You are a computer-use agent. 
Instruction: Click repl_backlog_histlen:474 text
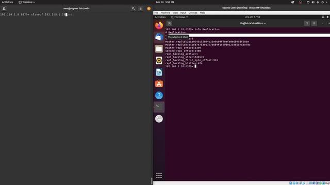click(184, 63)
